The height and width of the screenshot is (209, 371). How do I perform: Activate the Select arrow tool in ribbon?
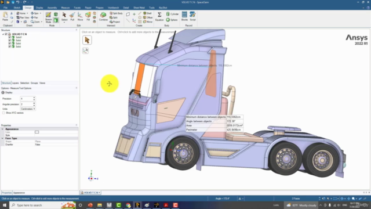tap(64, 16)
